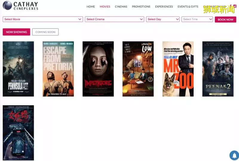
Task: Open the Pee Nak 2 movie poster
Action: [218, 69]
